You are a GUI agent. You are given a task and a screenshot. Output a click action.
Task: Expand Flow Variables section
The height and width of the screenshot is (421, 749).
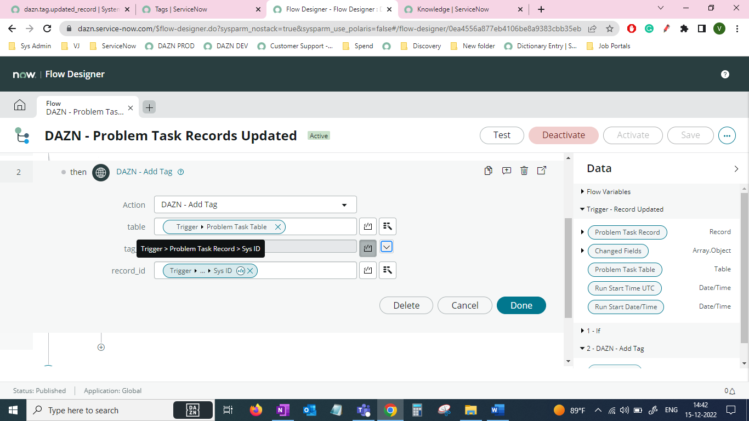pyautogui.click(x=582, y=192)
